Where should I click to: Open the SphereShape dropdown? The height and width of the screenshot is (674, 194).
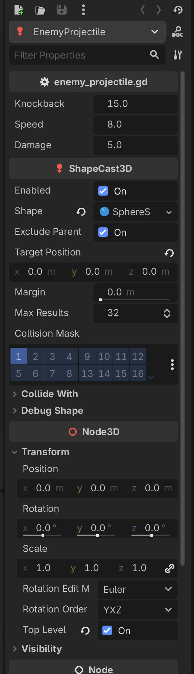pyautogui.click(x=136, y=212)
